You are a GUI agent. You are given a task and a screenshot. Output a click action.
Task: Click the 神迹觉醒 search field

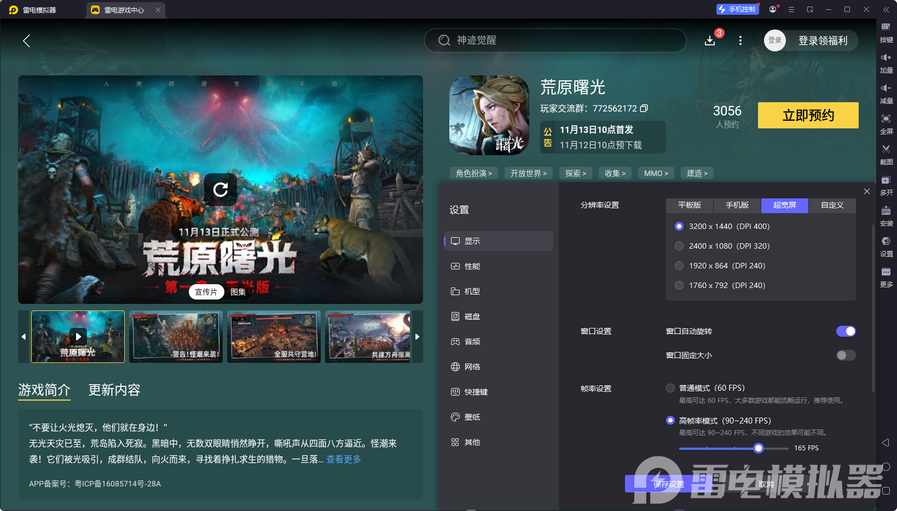[x=554, y=40]
